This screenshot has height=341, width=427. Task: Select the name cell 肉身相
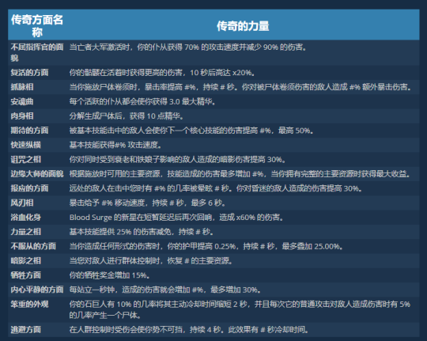pyautogui.click(x=22, y=116)
